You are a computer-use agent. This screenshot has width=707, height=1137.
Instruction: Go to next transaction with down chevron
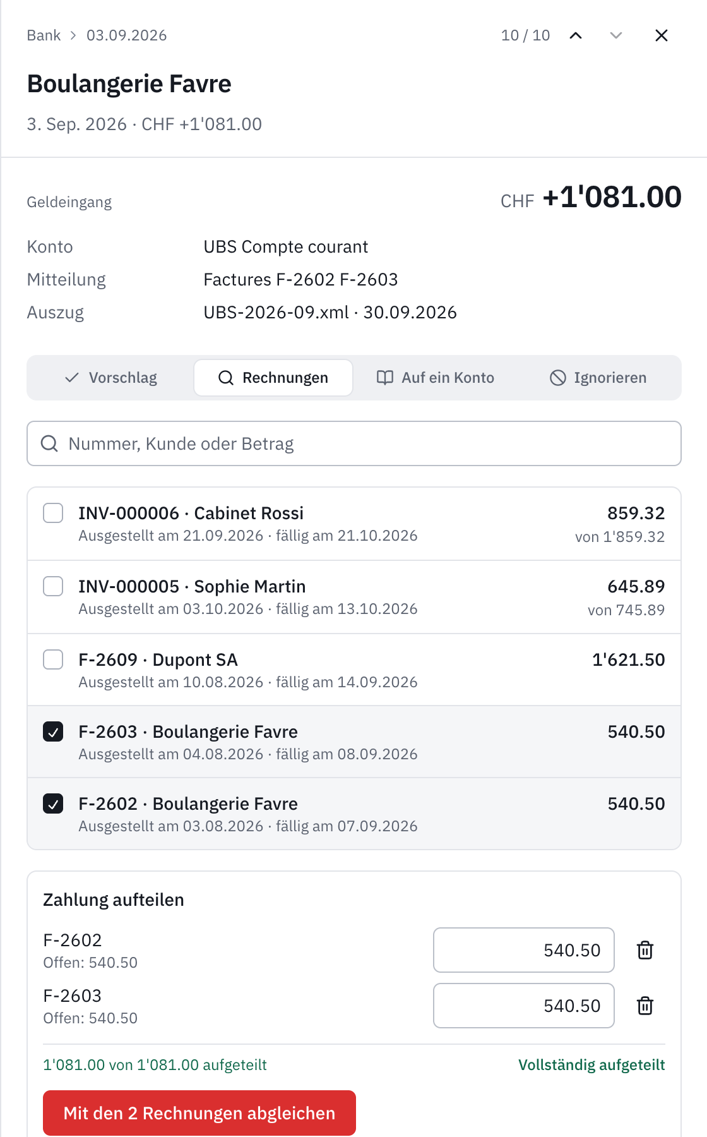tap(616, 35)
